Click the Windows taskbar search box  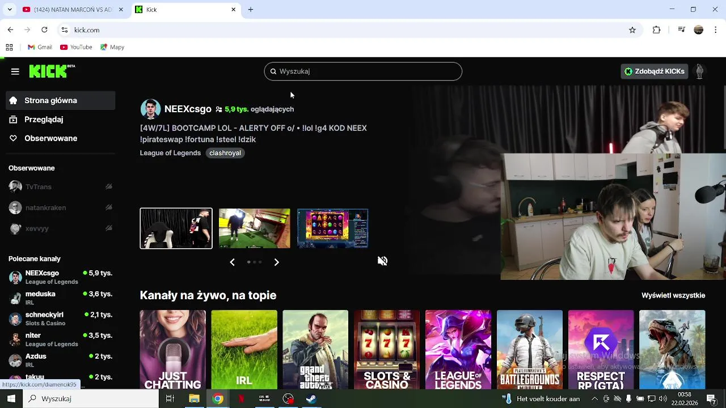[x=91, y=399]
